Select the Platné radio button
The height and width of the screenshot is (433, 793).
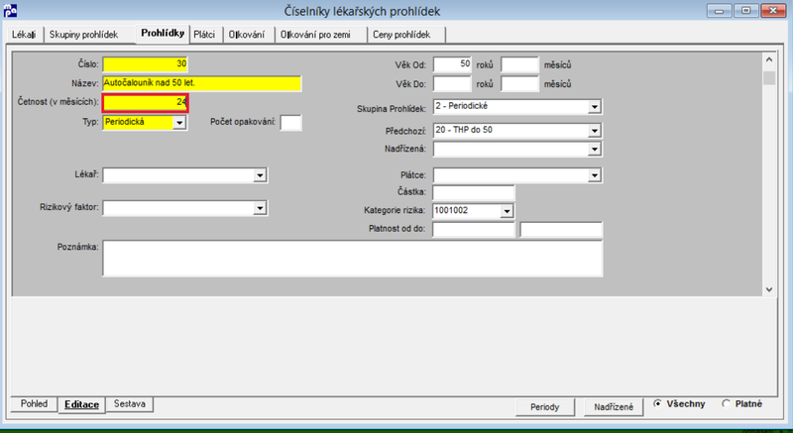point(742,403)
